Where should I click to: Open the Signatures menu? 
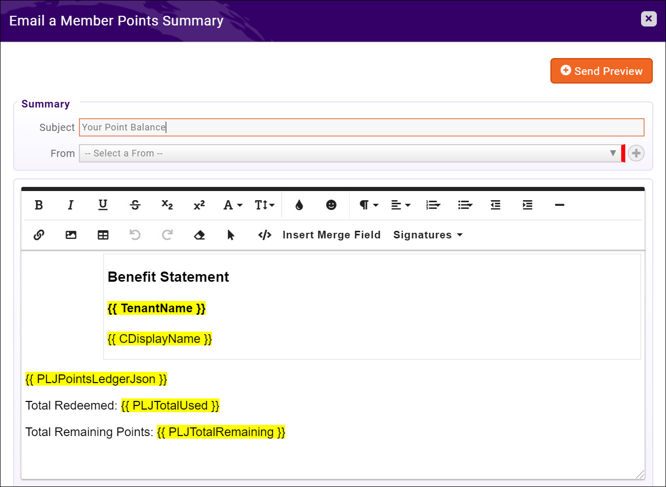[x=427, y=235]
